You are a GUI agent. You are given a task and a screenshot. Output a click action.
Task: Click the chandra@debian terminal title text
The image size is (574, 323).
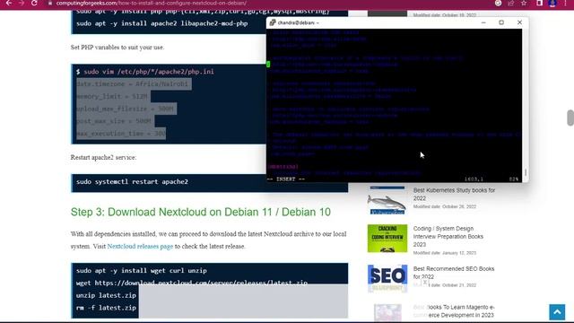(x=299, y=22)
